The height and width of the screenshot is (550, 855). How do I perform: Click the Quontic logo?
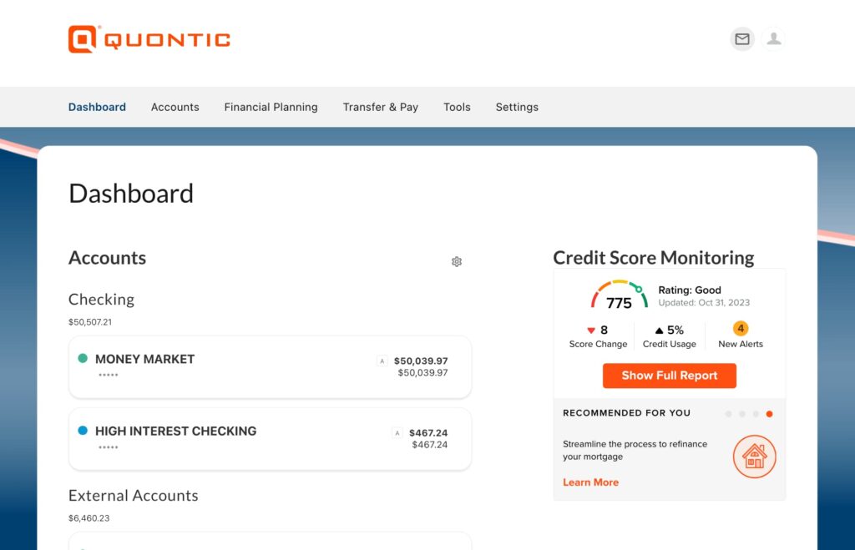(149, 39)
